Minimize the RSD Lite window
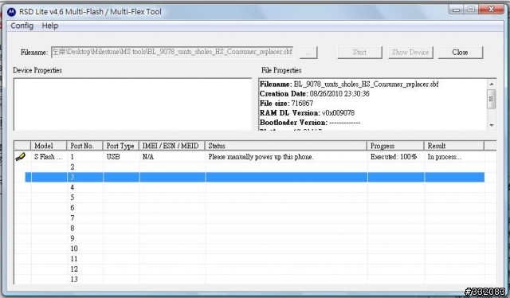 pos(457,10)
